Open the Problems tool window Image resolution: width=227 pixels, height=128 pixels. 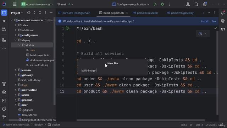tap(4, 109)
